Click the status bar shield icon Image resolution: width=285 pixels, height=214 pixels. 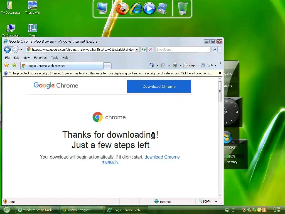tap(5, 201)
